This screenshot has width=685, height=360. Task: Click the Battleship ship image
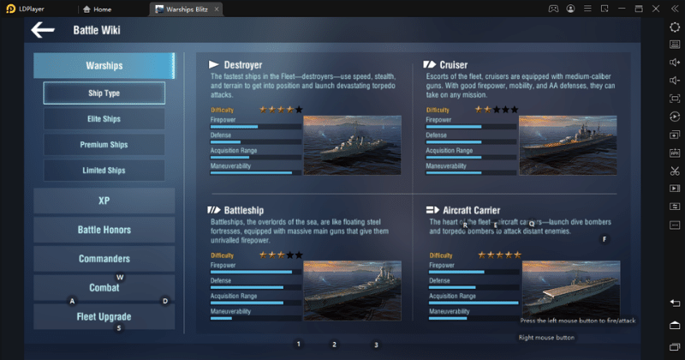coord(352,291)
